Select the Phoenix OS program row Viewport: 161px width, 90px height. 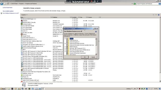tap(61, 77)
